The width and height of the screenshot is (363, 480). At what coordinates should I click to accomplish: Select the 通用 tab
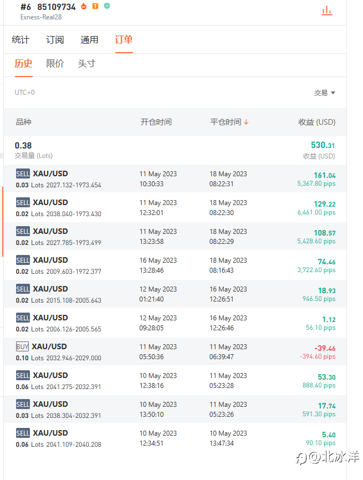89,40
